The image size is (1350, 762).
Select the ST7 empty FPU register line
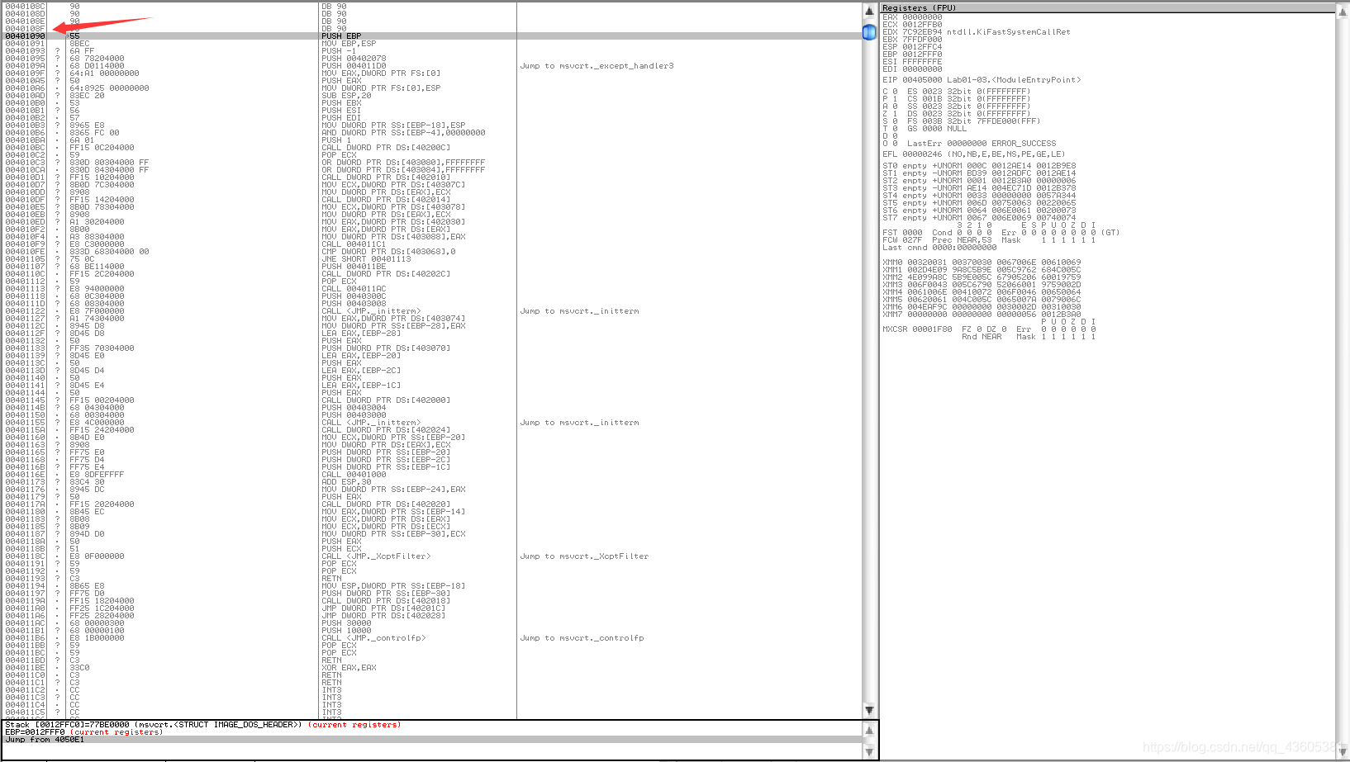(979, 218)
